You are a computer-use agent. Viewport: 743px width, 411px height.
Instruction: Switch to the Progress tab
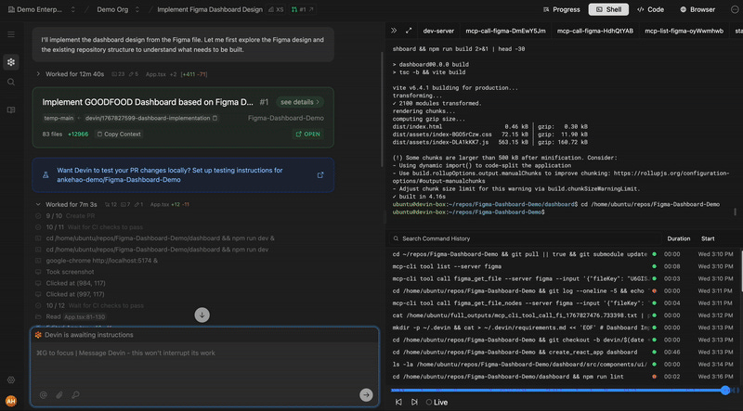tap(562, 9)
